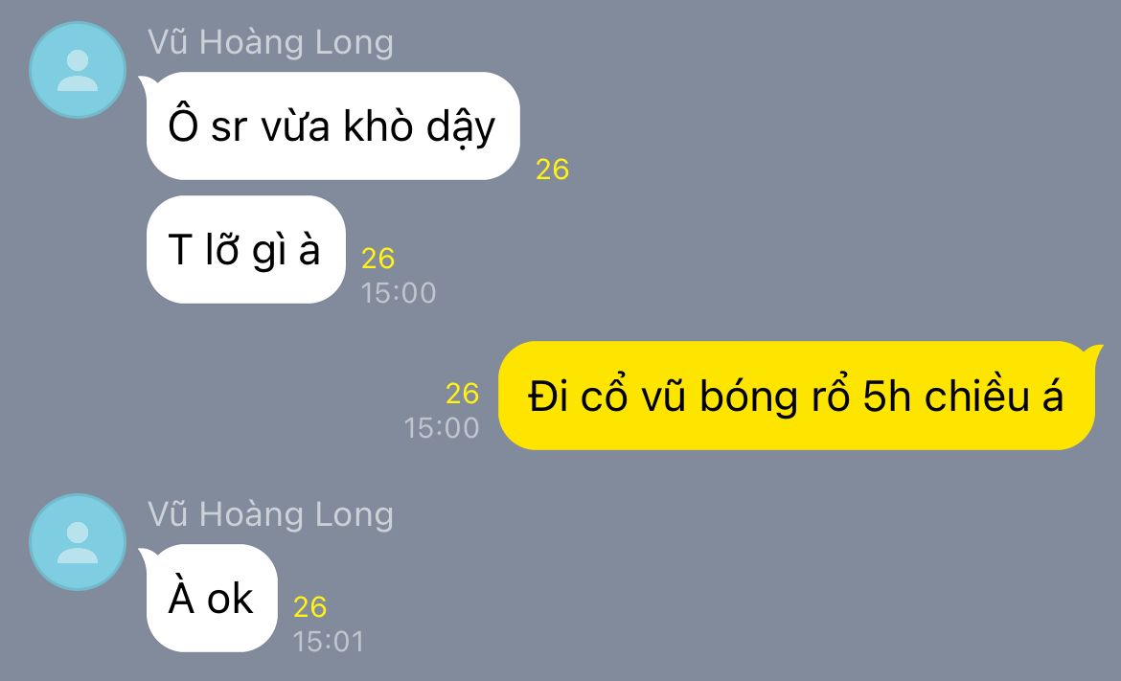
Task: Select the 'À ok' reply bubble
Action: pyautogui.click(x=212, y=598)
